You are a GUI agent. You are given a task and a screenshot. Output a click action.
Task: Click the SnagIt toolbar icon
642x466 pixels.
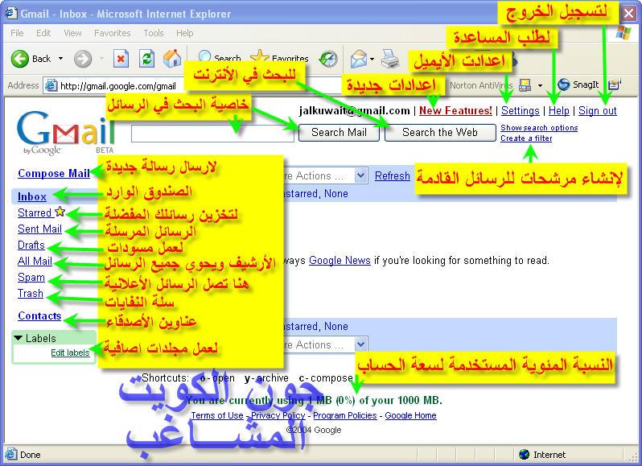[576, 85]
